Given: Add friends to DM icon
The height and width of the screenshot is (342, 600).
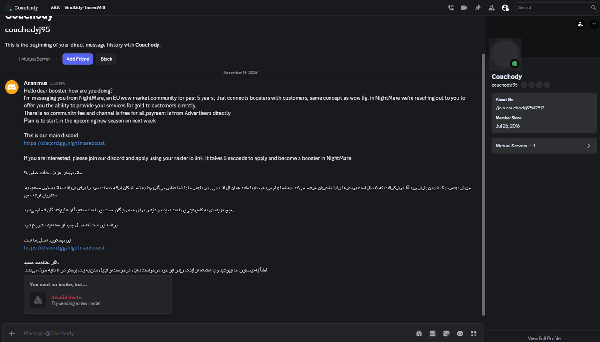Looking at the screenshot, I should point(491,7).
